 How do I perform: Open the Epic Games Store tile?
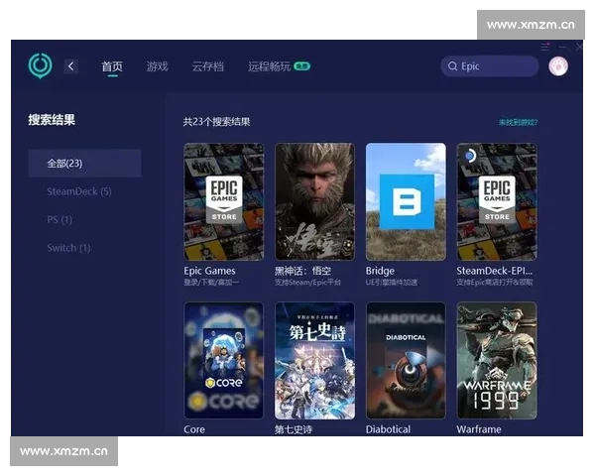(224, 201)
